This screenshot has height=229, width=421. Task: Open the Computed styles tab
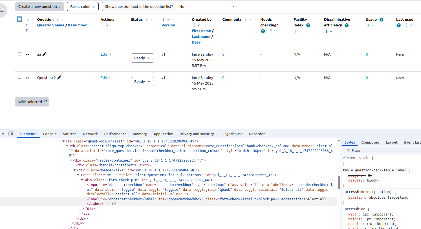(x=370, y=142)
